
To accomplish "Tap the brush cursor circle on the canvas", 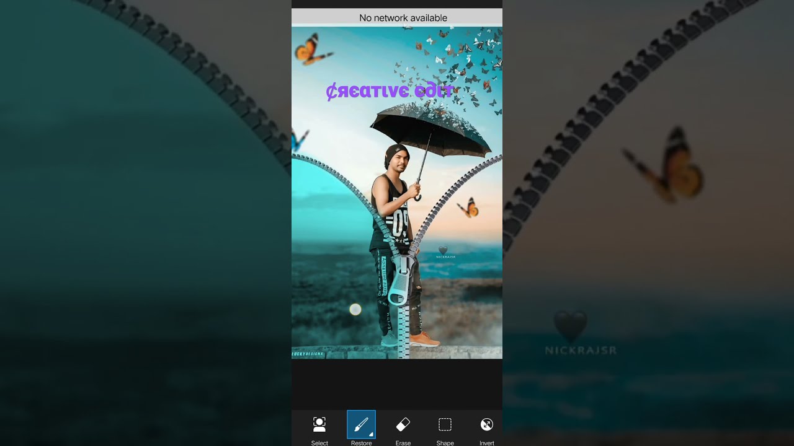I will pyautogui.click(x=355, y=309).
